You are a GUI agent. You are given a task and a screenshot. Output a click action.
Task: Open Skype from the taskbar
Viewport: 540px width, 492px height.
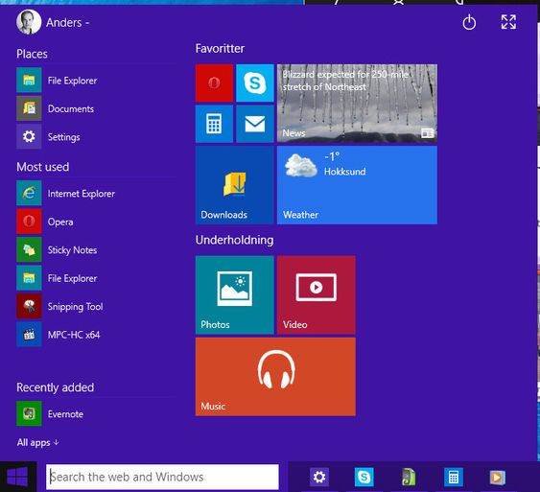point(364,477)
